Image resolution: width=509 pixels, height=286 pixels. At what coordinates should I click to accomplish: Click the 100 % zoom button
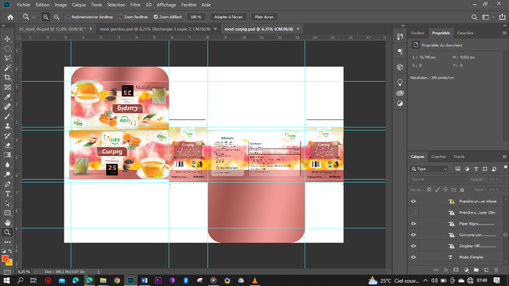(196, 17)
